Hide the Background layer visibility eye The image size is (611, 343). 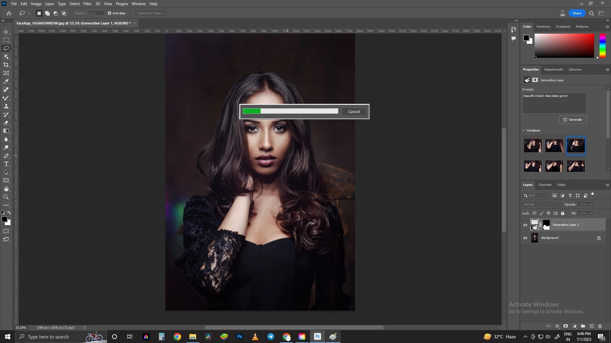[x=525, y=238]
